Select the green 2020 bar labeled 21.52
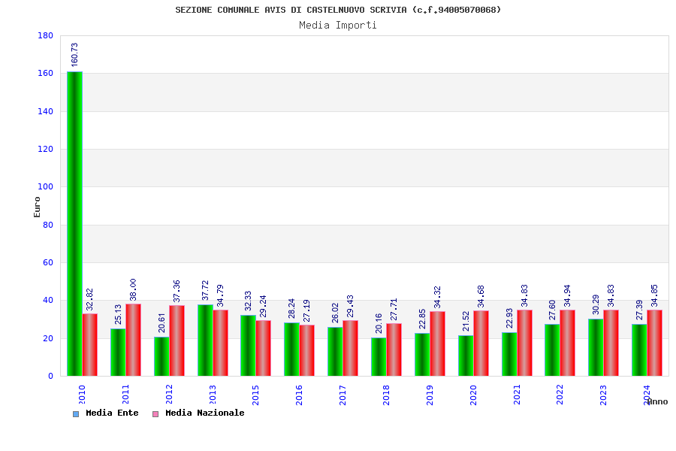Image resolution: width=676 pixels, height=451 pixels. click(466, 356)
